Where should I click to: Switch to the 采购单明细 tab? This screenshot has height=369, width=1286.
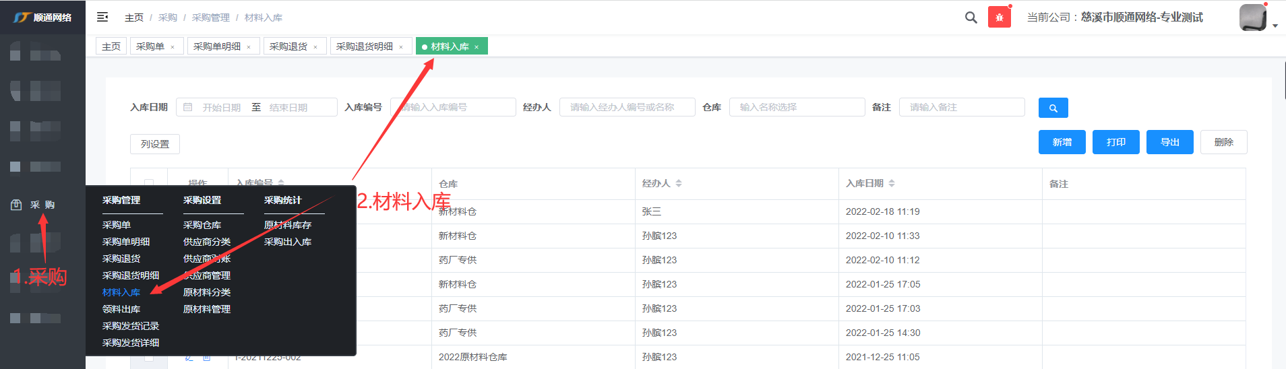[x=217, y=46]
